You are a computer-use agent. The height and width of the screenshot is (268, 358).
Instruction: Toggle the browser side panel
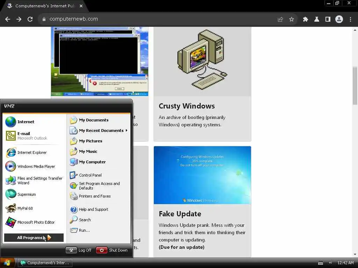coord(328,20)
